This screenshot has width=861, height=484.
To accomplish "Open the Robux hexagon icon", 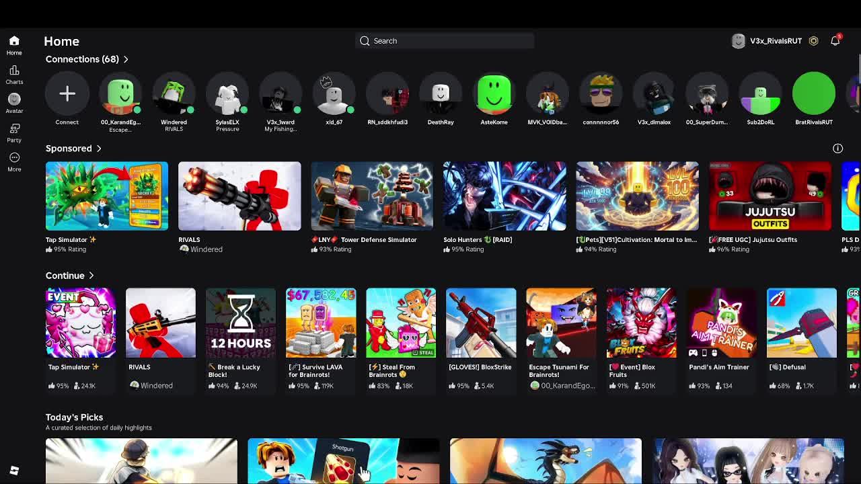I will tap(813, 41).
